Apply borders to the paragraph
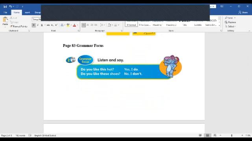Image resolution: width=252 pixels, height=141 pixels. click(115, 25)
